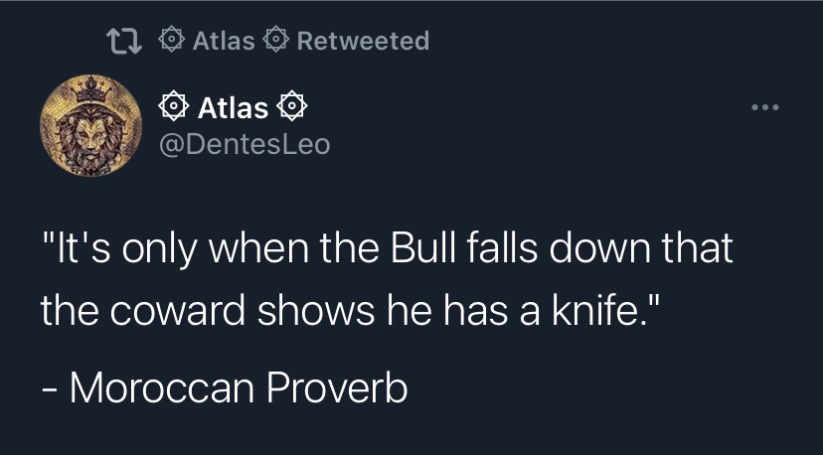Click the badge left of the Atlas display name

[174, 107]
